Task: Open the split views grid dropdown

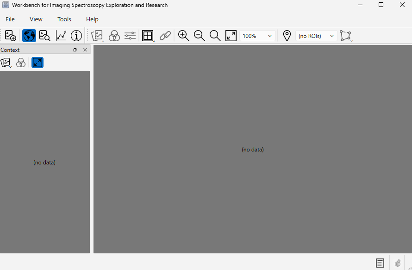Action: click(x=148, y=36)
